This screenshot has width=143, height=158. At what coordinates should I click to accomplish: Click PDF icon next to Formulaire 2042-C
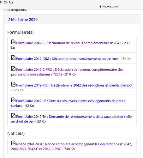[x=13, y=42]
